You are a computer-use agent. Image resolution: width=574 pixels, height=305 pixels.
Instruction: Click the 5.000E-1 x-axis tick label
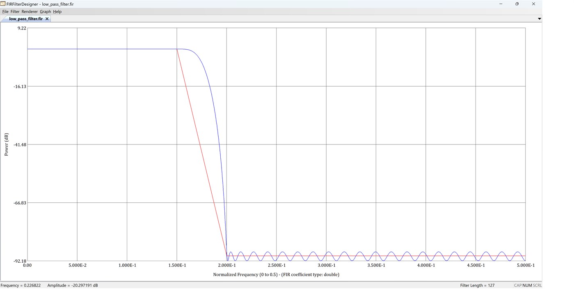pos(525,266)
